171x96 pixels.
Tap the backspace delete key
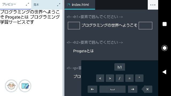[x=147, y=89]
